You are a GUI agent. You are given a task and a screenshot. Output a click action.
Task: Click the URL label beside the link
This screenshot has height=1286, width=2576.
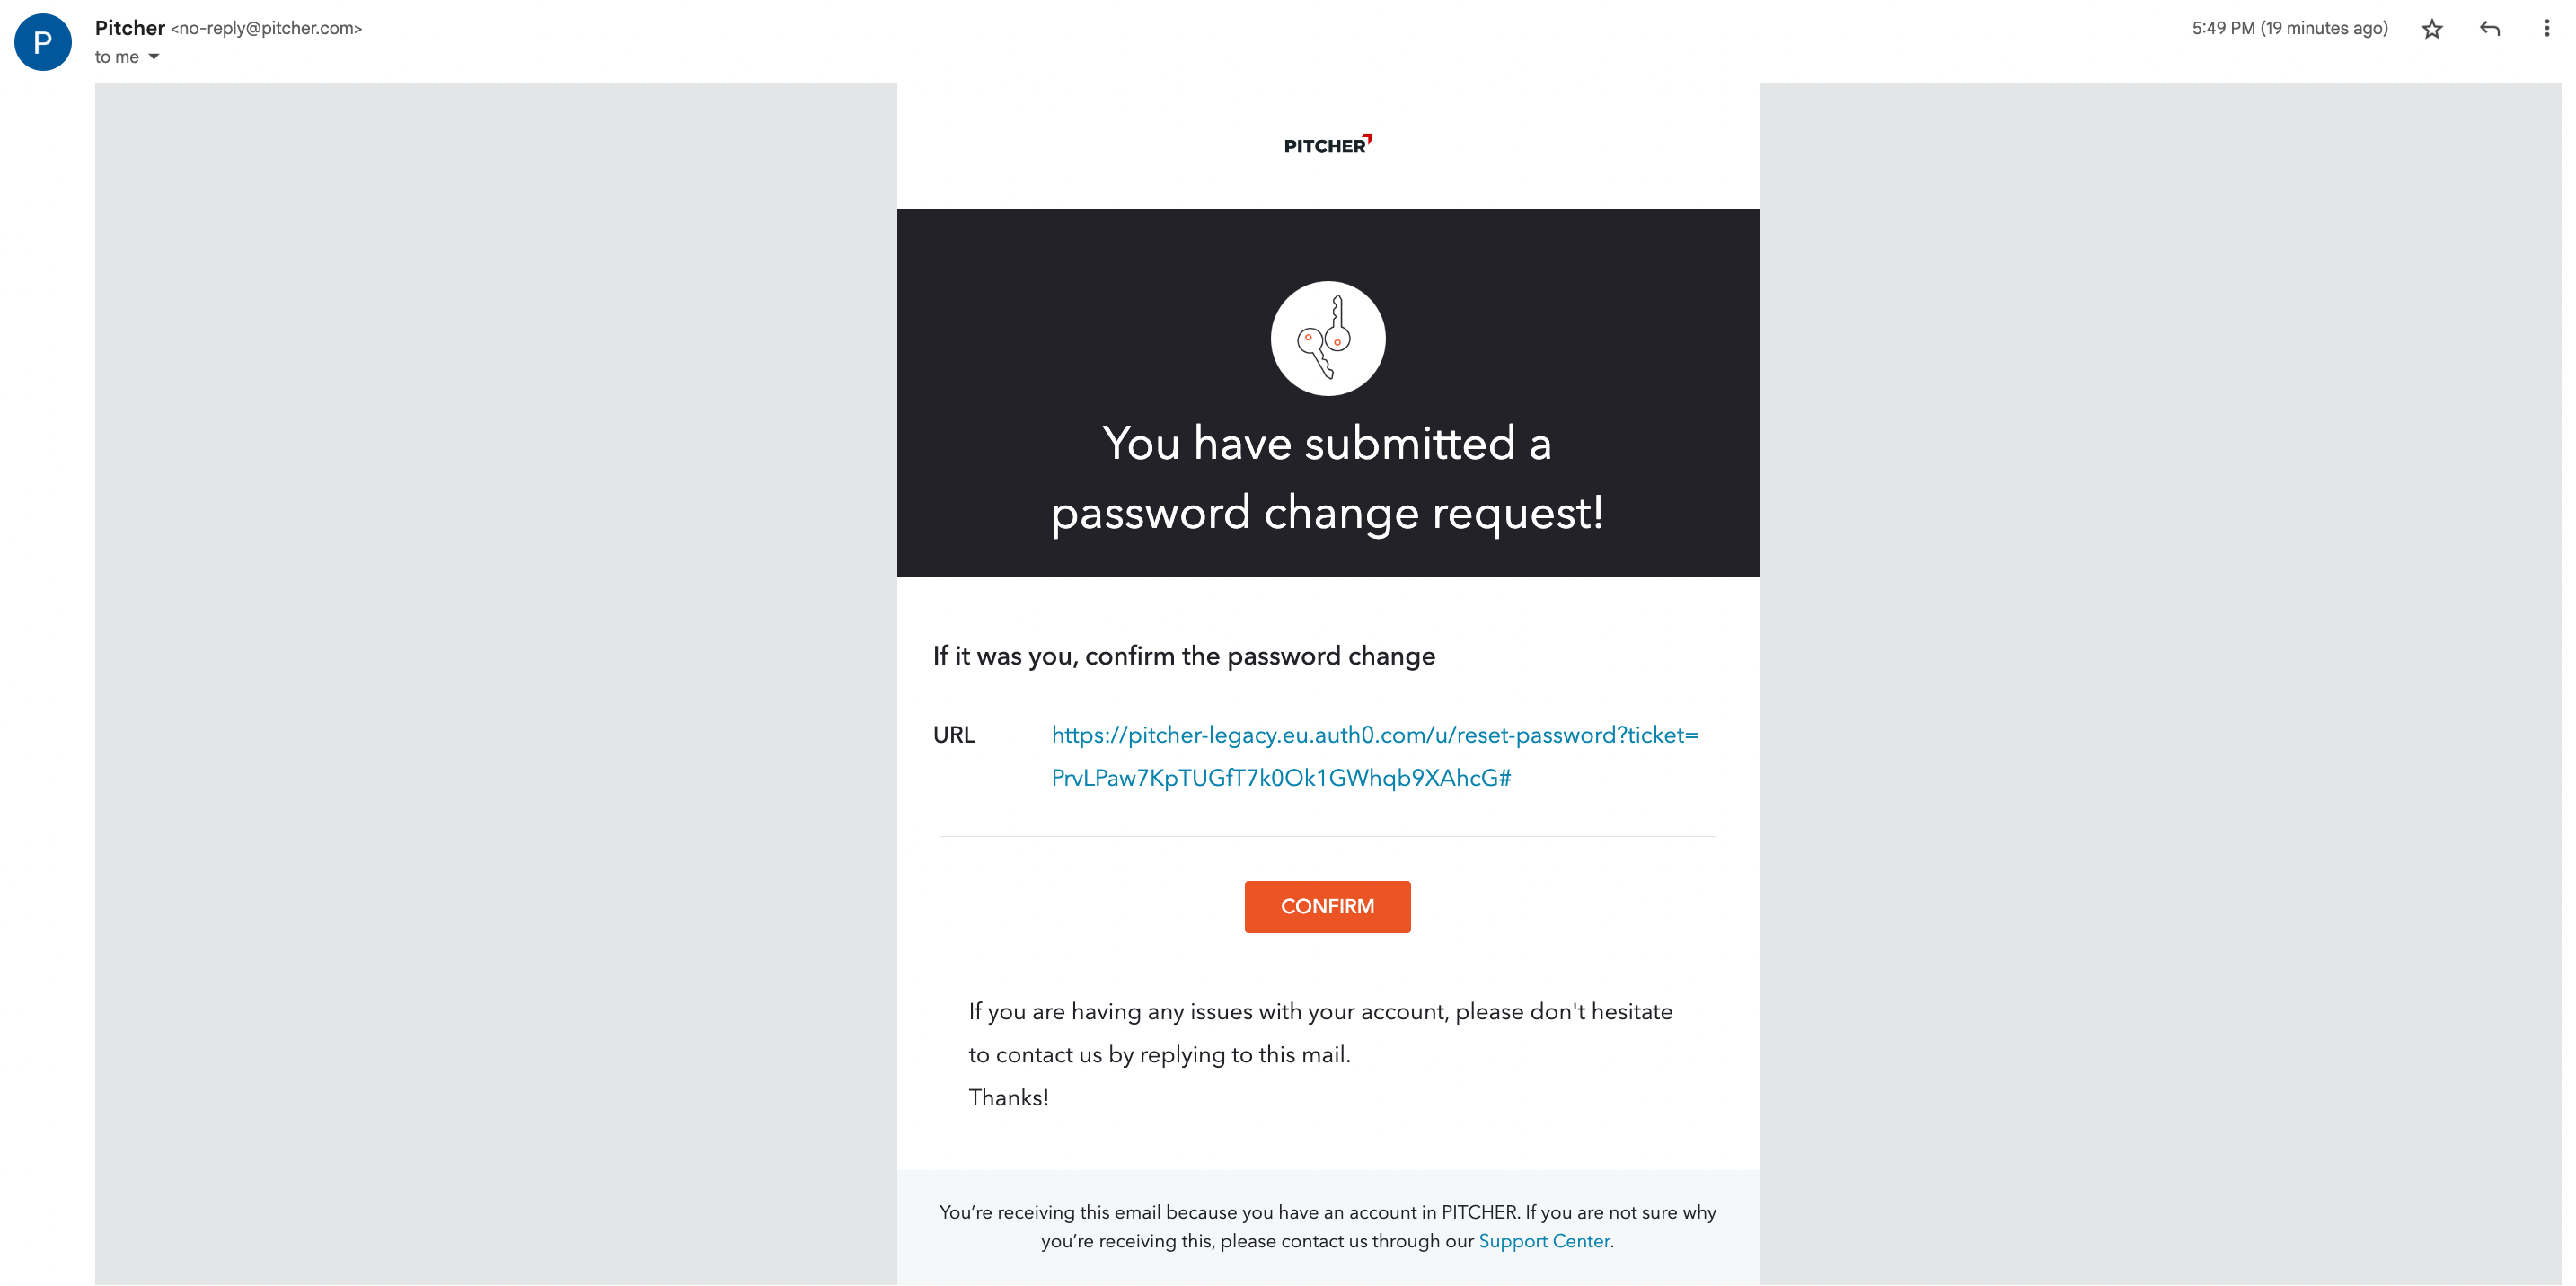(x=953, y=736)
